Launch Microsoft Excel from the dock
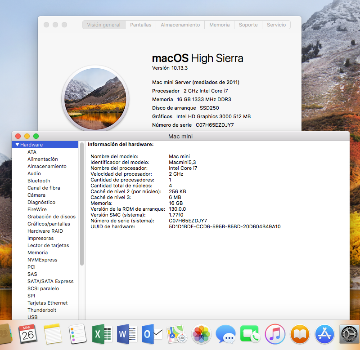This screenshot has height=350, width=360. pyautogui.click(x=102, y=334)
